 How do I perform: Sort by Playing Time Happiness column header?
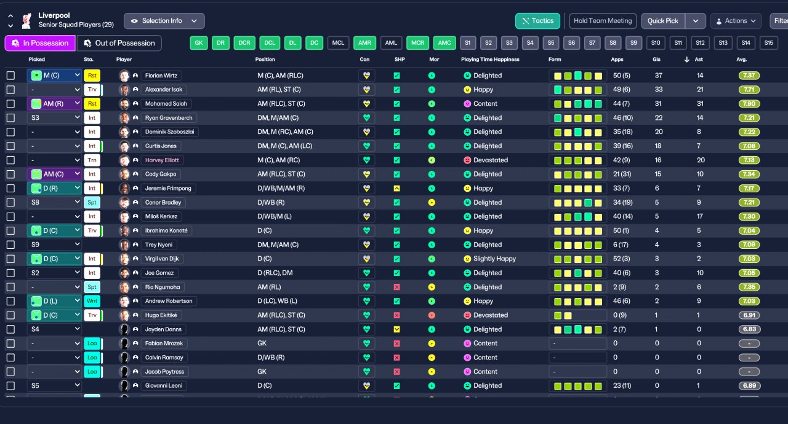(490, 60)
